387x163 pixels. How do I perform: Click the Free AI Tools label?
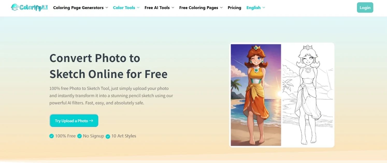tap(157, 8)
